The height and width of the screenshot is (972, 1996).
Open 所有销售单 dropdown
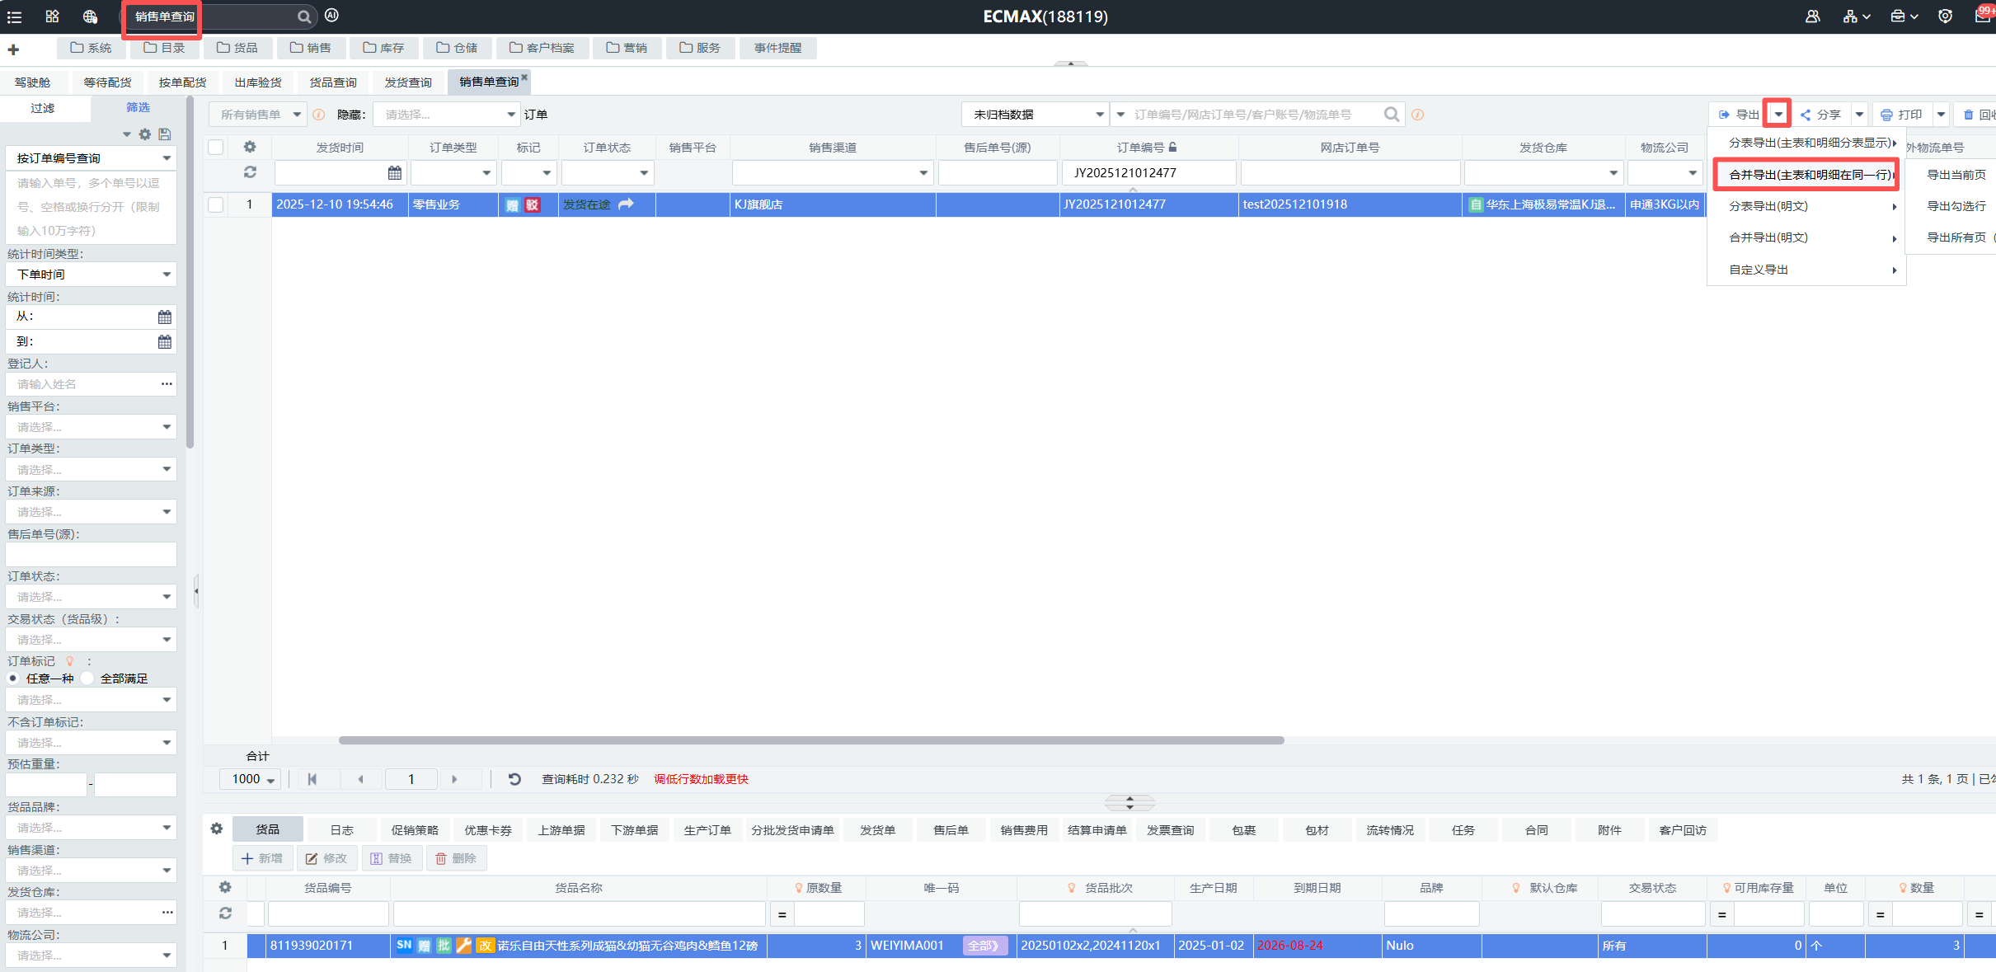coord(257,115)
